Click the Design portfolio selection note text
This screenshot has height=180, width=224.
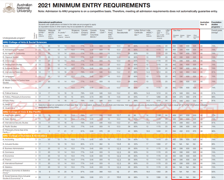(x=123, y=106)
